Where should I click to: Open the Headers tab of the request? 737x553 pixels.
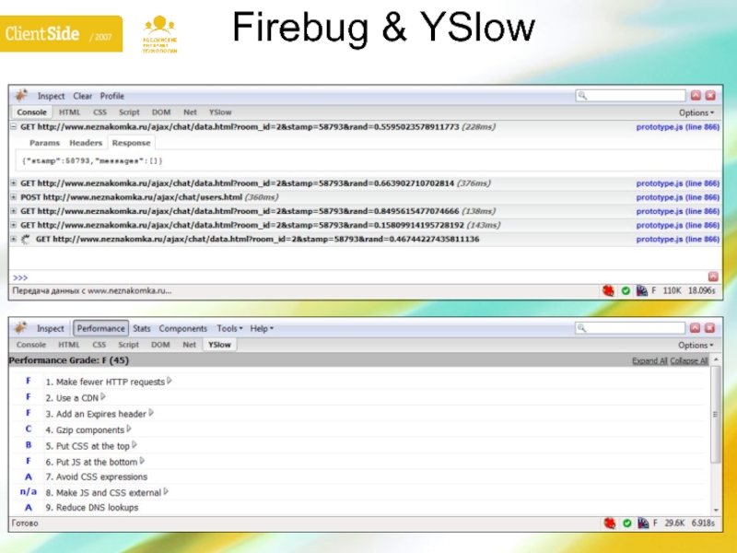point(86,143)
